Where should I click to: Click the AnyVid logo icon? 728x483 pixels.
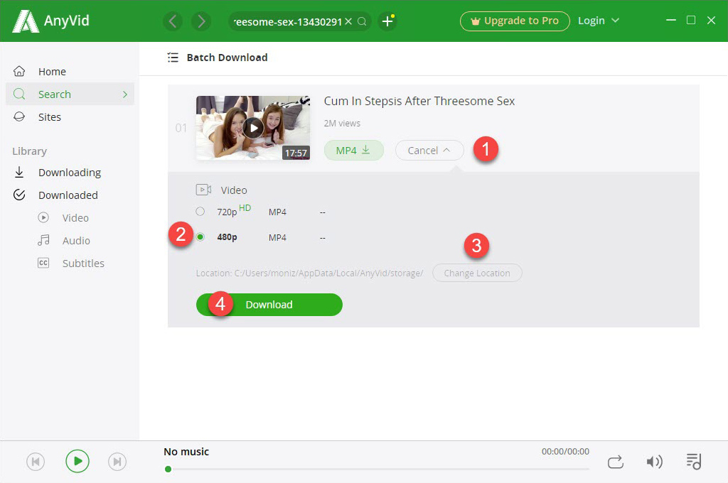(x=25, y=21)
